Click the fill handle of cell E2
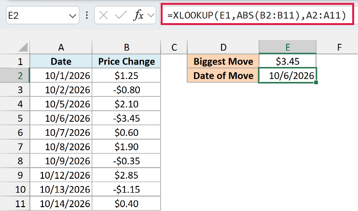 (316, 82)
